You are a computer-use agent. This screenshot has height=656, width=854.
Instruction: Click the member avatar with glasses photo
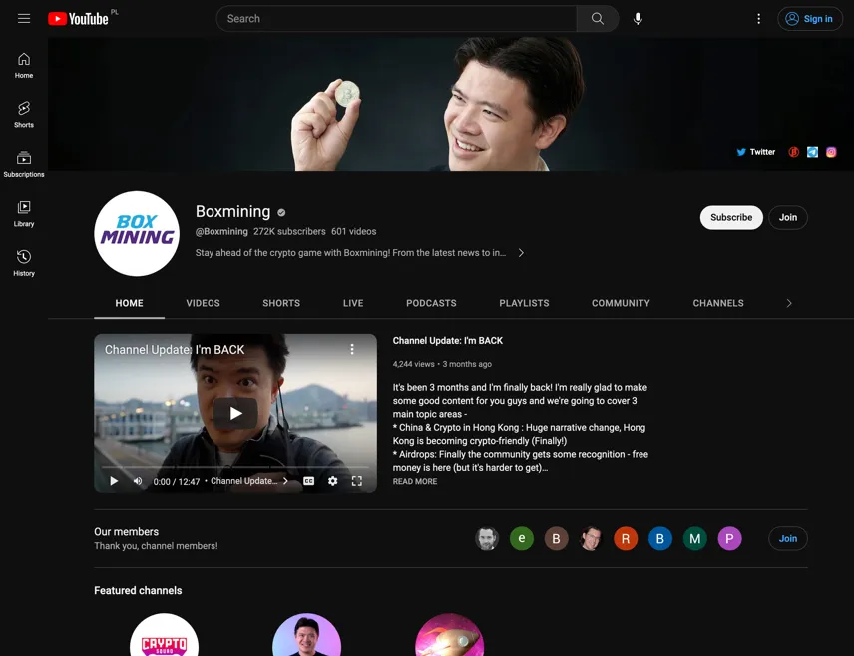pyautogui.click(x=591, y=539)
